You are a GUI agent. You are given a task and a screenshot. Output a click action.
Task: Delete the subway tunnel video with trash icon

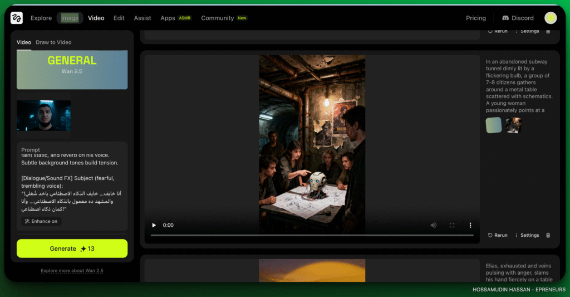point(548,235)
